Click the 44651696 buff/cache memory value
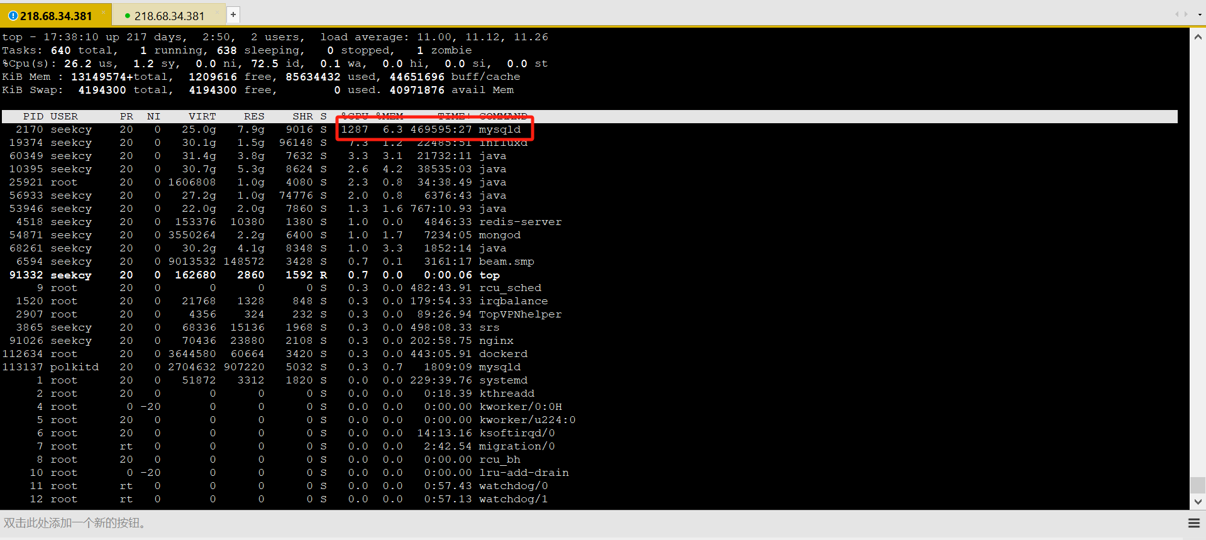Image resolution: width=1206 pixels, height=540 pixels. point(417,77)
